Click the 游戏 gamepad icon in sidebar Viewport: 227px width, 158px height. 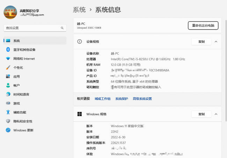coord(8,103)
